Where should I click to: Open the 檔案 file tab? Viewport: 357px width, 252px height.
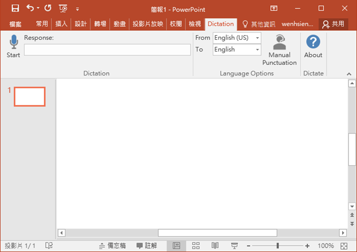15,24
